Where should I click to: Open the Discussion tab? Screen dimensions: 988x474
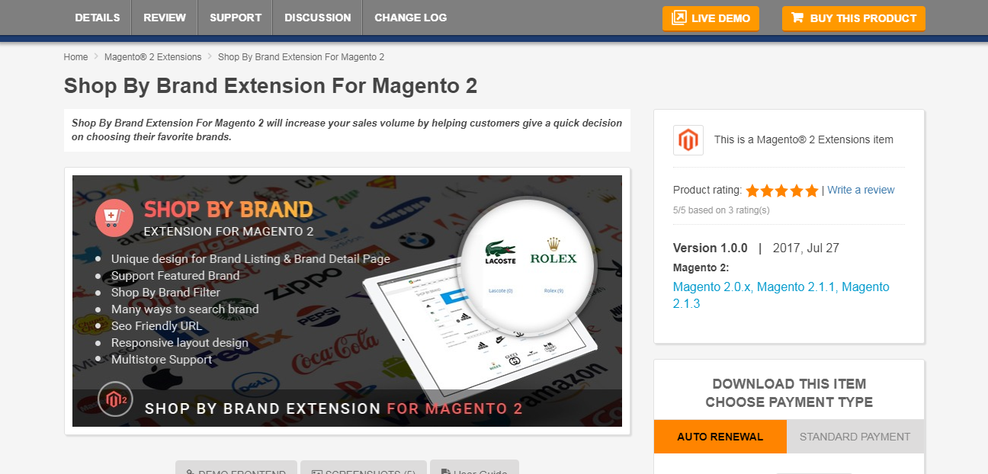pos(318,18)
